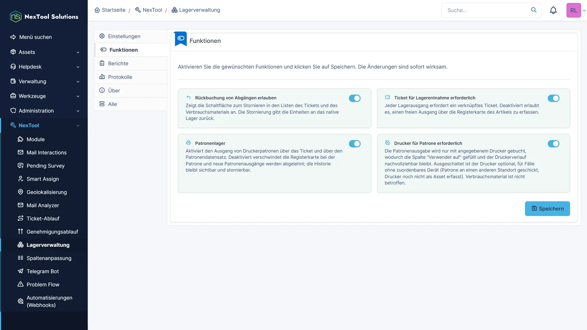Toggle the Patronenlager switch
The height and width of the screenshot is (330, 587).
click(355, 144)
